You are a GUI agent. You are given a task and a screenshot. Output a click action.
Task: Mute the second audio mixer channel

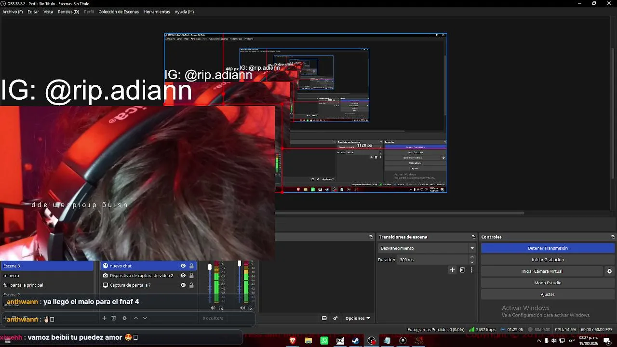(x=242, y=308)
